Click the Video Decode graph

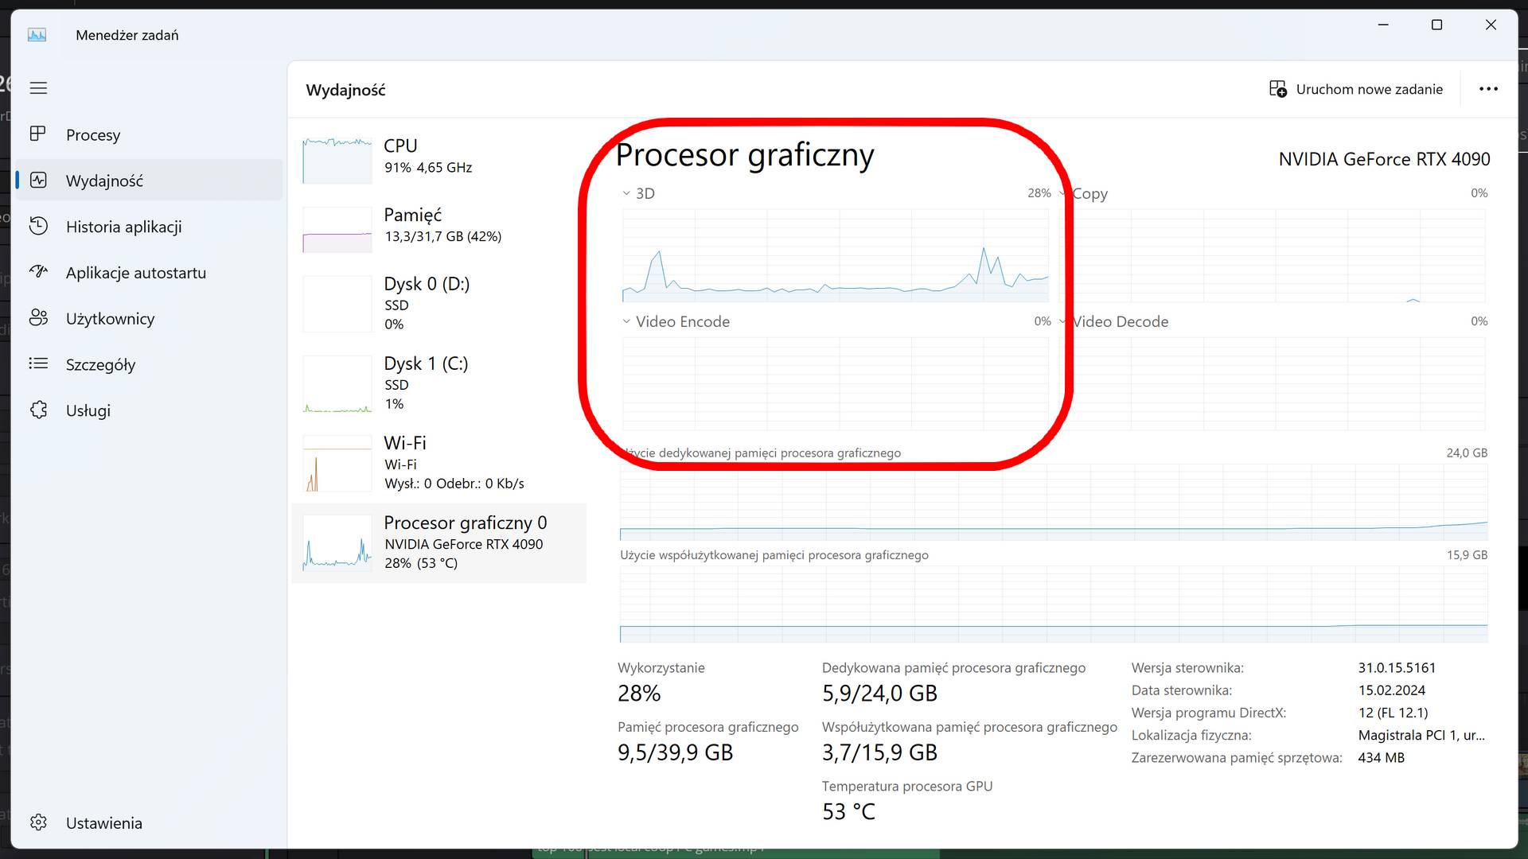point(1273,383)
